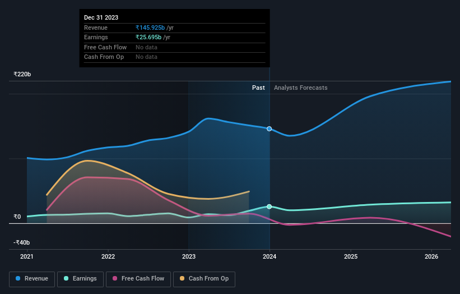Select the earnings data point at 2024
Image resolution: width=460 pixels, height=294 pixels.
click(x=269, y=206)
